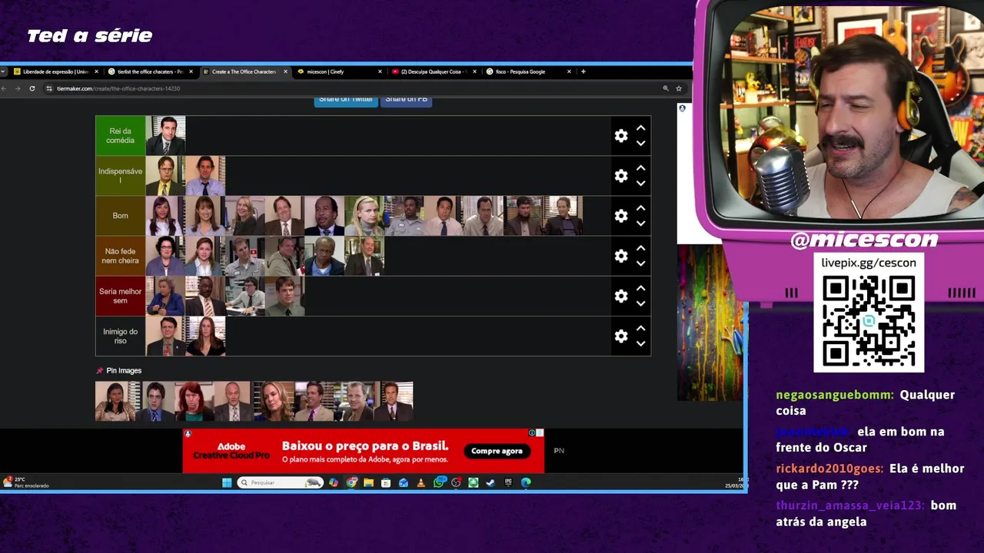This screenshot has width=984, height=553.
Task: Click Compre agora in Adobe ad
Action: [x=497, y=451]
